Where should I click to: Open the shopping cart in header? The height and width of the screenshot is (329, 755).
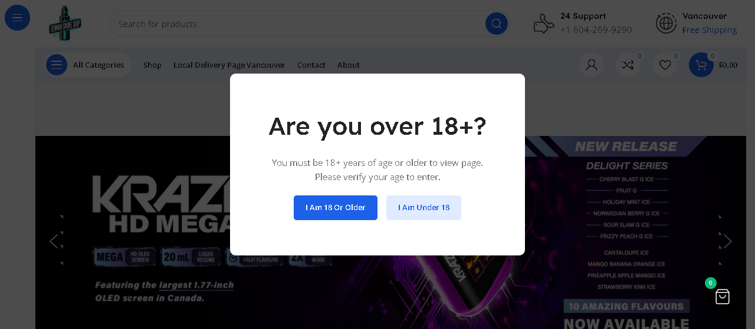coord(701,65)
